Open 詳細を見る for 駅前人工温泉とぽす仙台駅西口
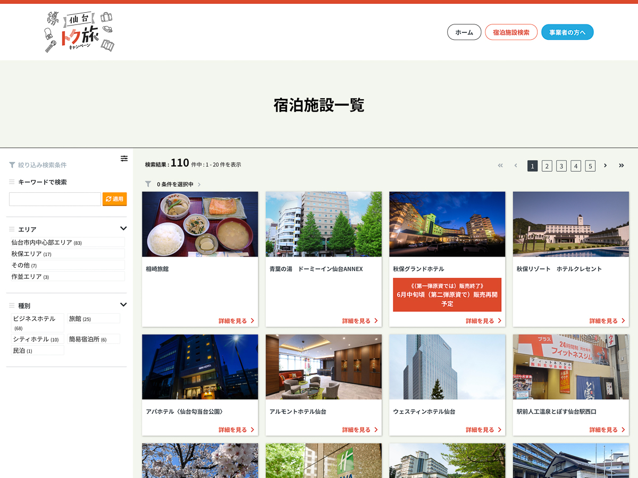This screenshot has width=638, height=478. pyautogui.click(x=607, y=430)
